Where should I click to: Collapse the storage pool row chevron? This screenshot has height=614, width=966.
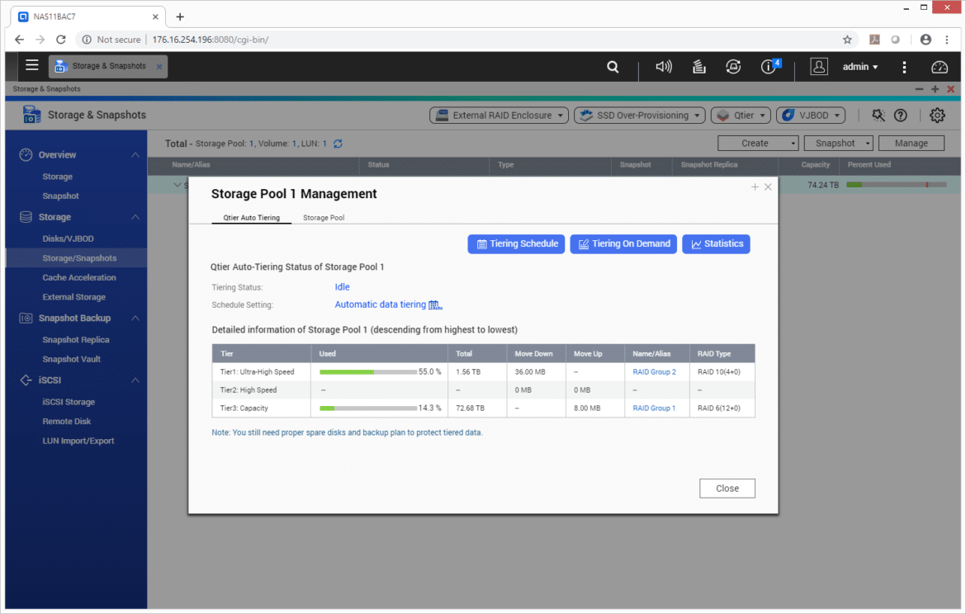pyautogui.click(x=178, y=185)
